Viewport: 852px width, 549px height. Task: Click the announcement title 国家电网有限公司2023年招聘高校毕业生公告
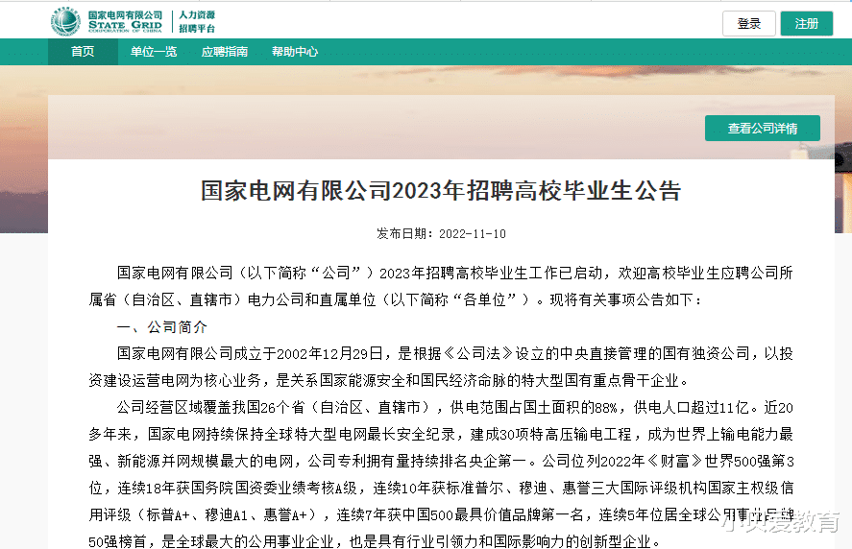(x=441, y=191)
